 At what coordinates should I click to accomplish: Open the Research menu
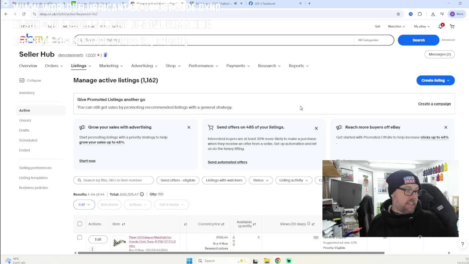point(269,66)
